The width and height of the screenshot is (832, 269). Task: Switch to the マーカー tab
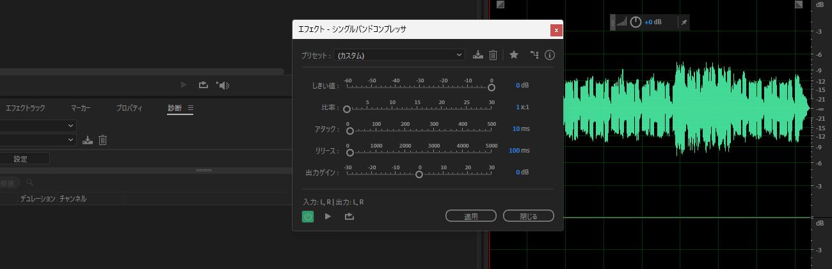point(81,108)
